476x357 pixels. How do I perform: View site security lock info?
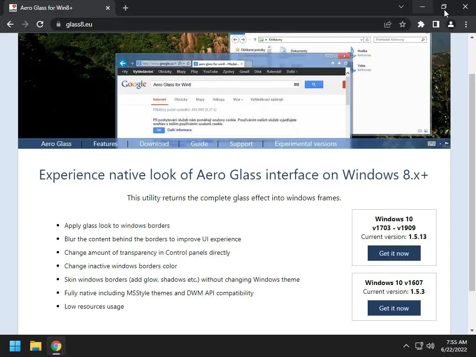(59, 24)
